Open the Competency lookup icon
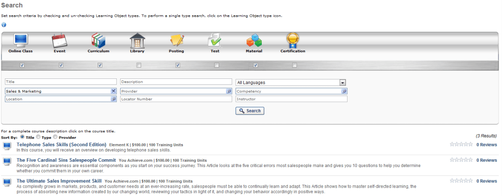The width and height of the screenshot is (502, 196). tap(344, 91)
